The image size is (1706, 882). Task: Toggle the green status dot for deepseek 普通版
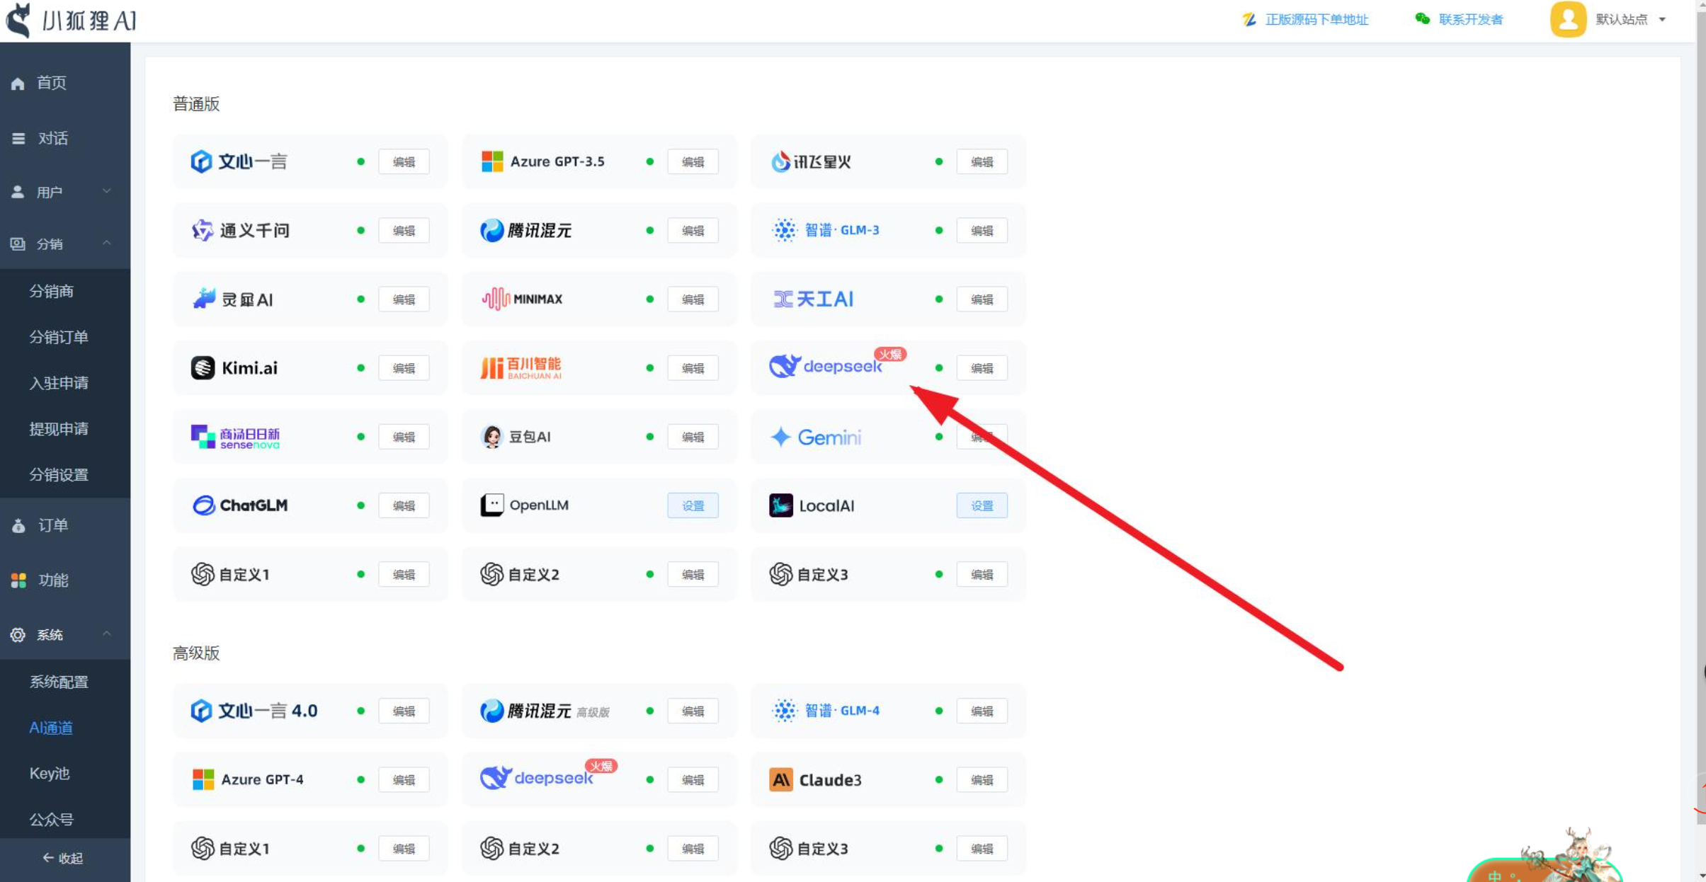[x=939, y=368]
